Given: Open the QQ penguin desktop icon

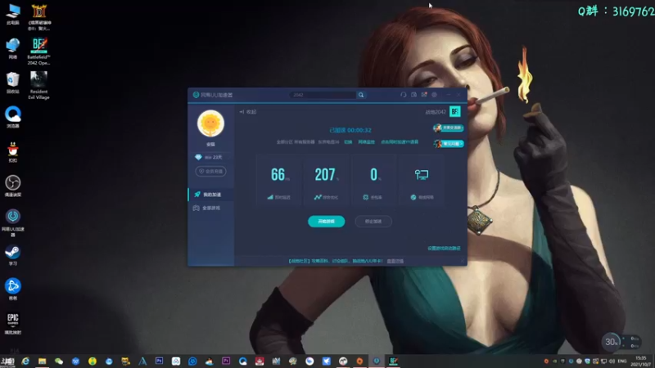Looking at the screenshot, I should tap(13, 152).
